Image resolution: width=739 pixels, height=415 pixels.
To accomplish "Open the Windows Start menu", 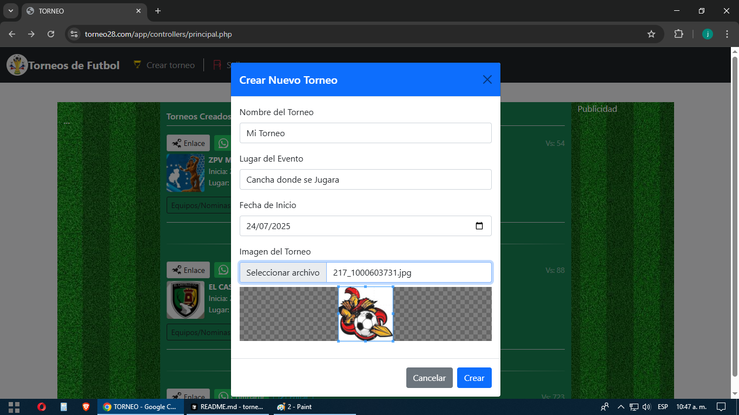I will pos(12,406).
